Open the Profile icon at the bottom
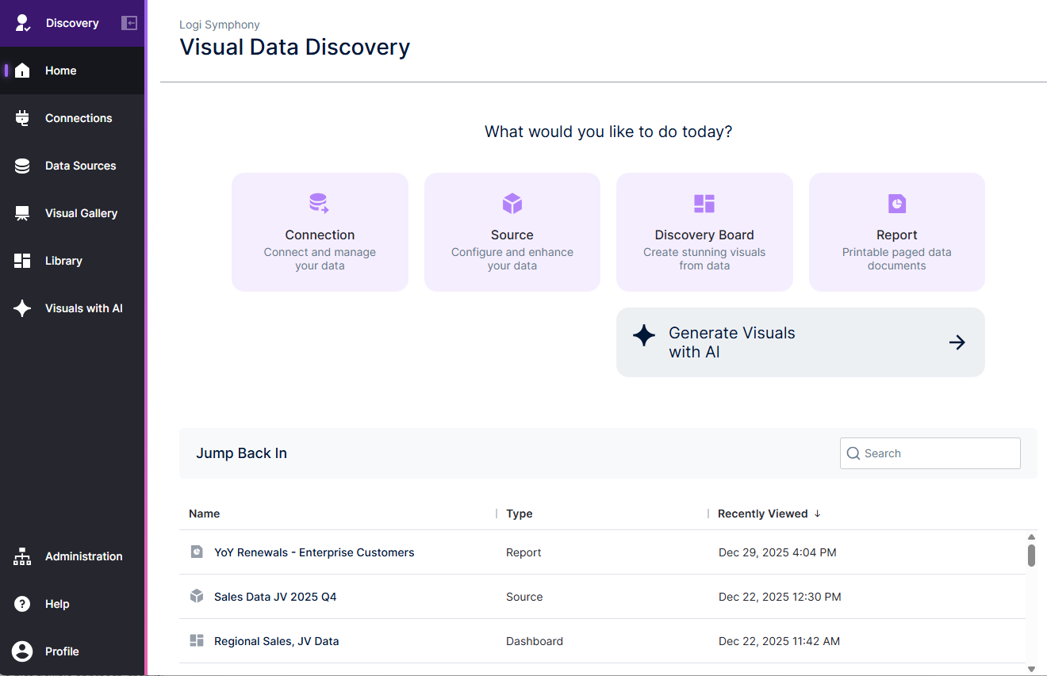 22,651
